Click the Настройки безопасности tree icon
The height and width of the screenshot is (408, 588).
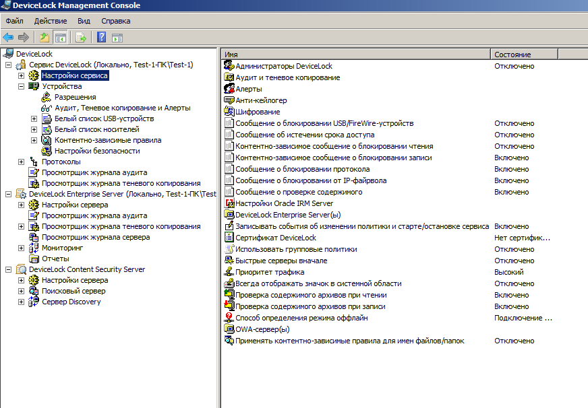tap(46, 151)
